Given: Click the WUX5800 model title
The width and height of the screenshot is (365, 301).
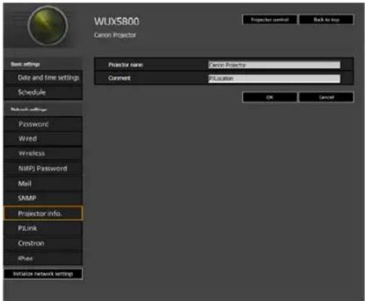Looking at the screenshot, I should pyautogui.click(x=117, y=21).
